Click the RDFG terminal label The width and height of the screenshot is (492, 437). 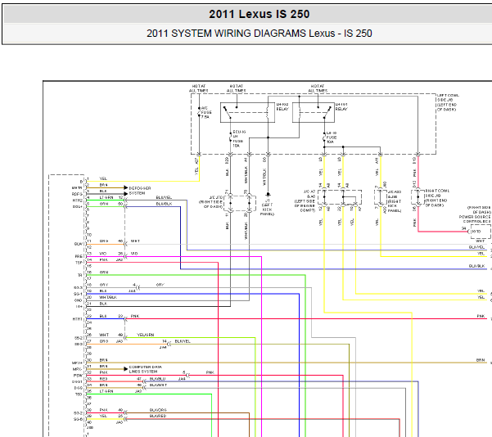(x=78, y=194)
